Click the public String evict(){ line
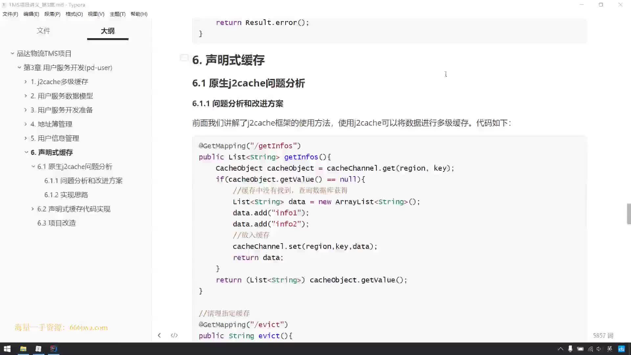The image size is (631, 355). pyautogui.click(x=245, y=336)
